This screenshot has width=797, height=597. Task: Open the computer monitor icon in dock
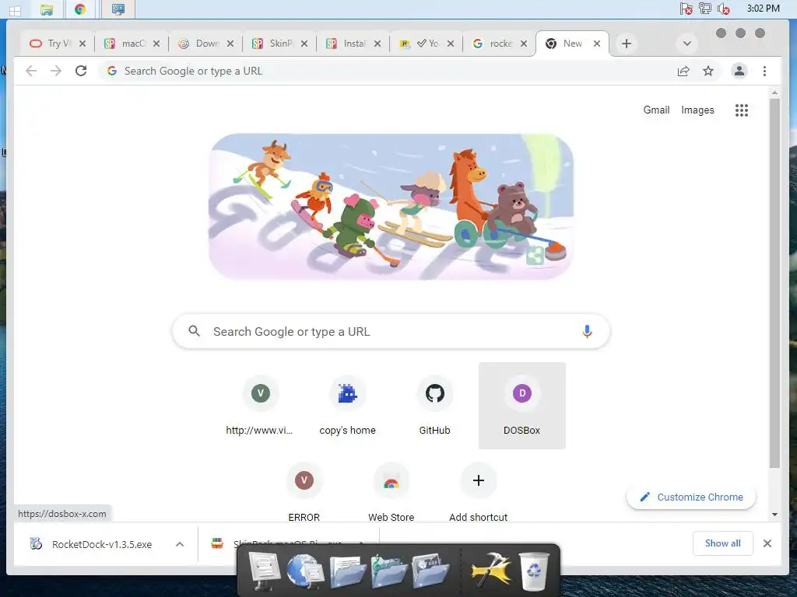coord(264,571)
